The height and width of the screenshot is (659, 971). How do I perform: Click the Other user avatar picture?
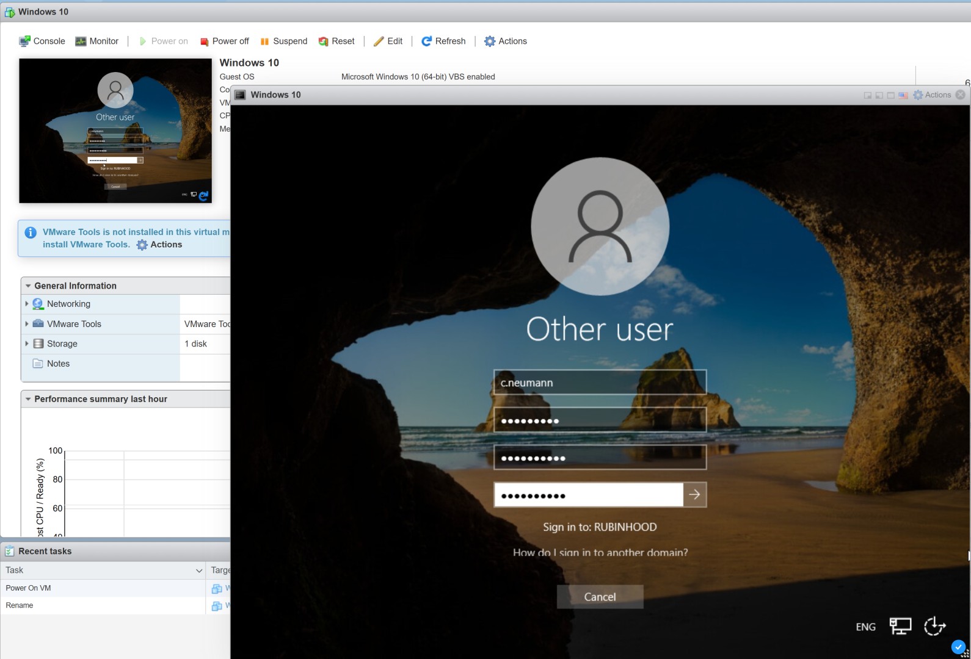tap(600, 226)
